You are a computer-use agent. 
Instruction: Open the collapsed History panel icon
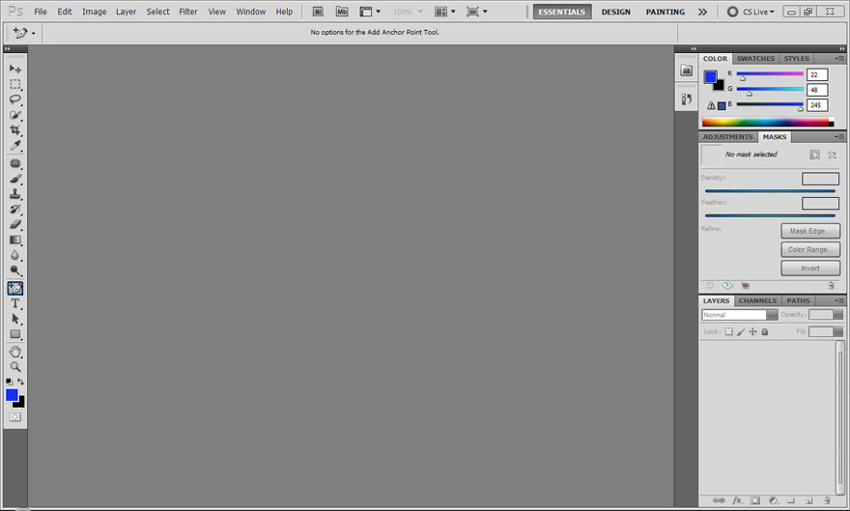pos(687,99)
